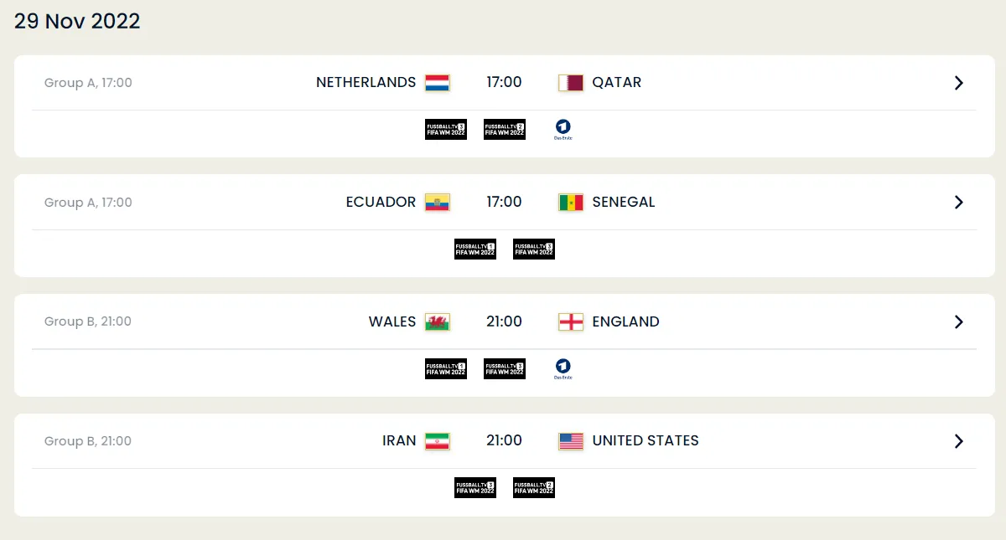Open Wales vs England details arrow
This screenshot has height=540, width=1006.
(x=959, y=321)
